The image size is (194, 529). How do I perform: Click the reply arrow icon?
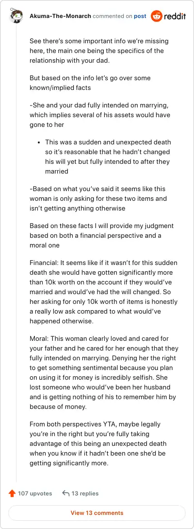pyautogui.click(x=65, y=493)
